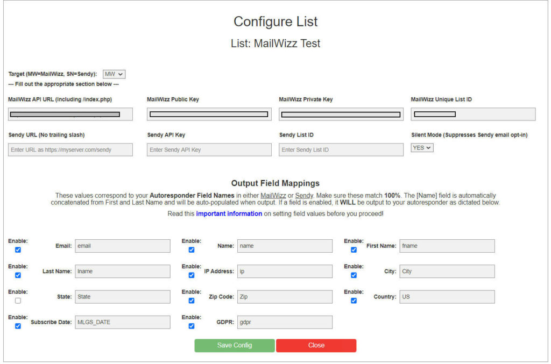The image size is (551, 364).
Task: Select the State mapping field
Action: pyautogui.click(x=123, y=297)
